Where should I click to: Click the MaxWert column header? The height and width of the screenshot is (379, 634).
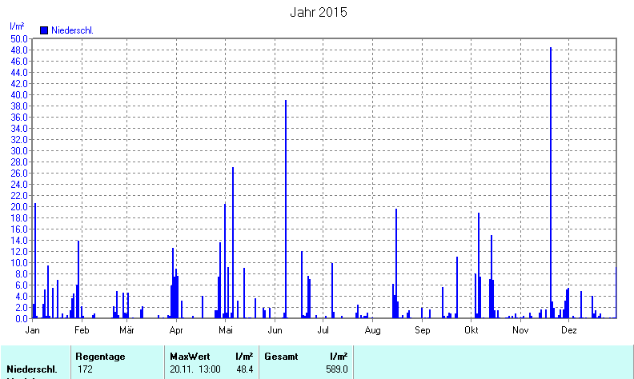pos(190,356)
